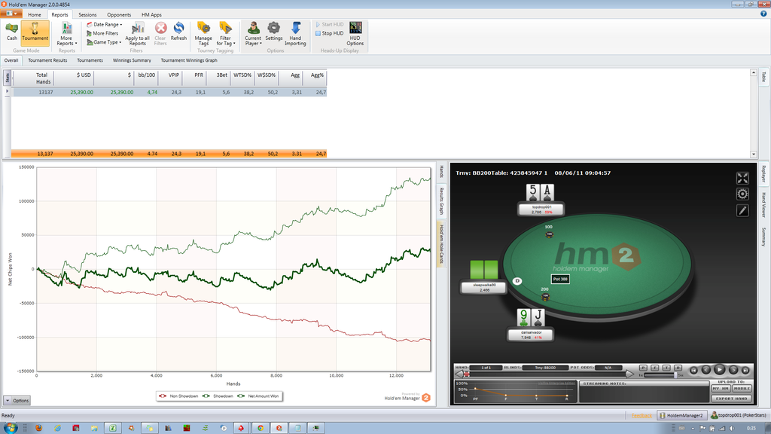Viewport: 771px width, 434px height.
Task: Open the Filter for Tag dropdown
Action: click(x=226, y=33)
